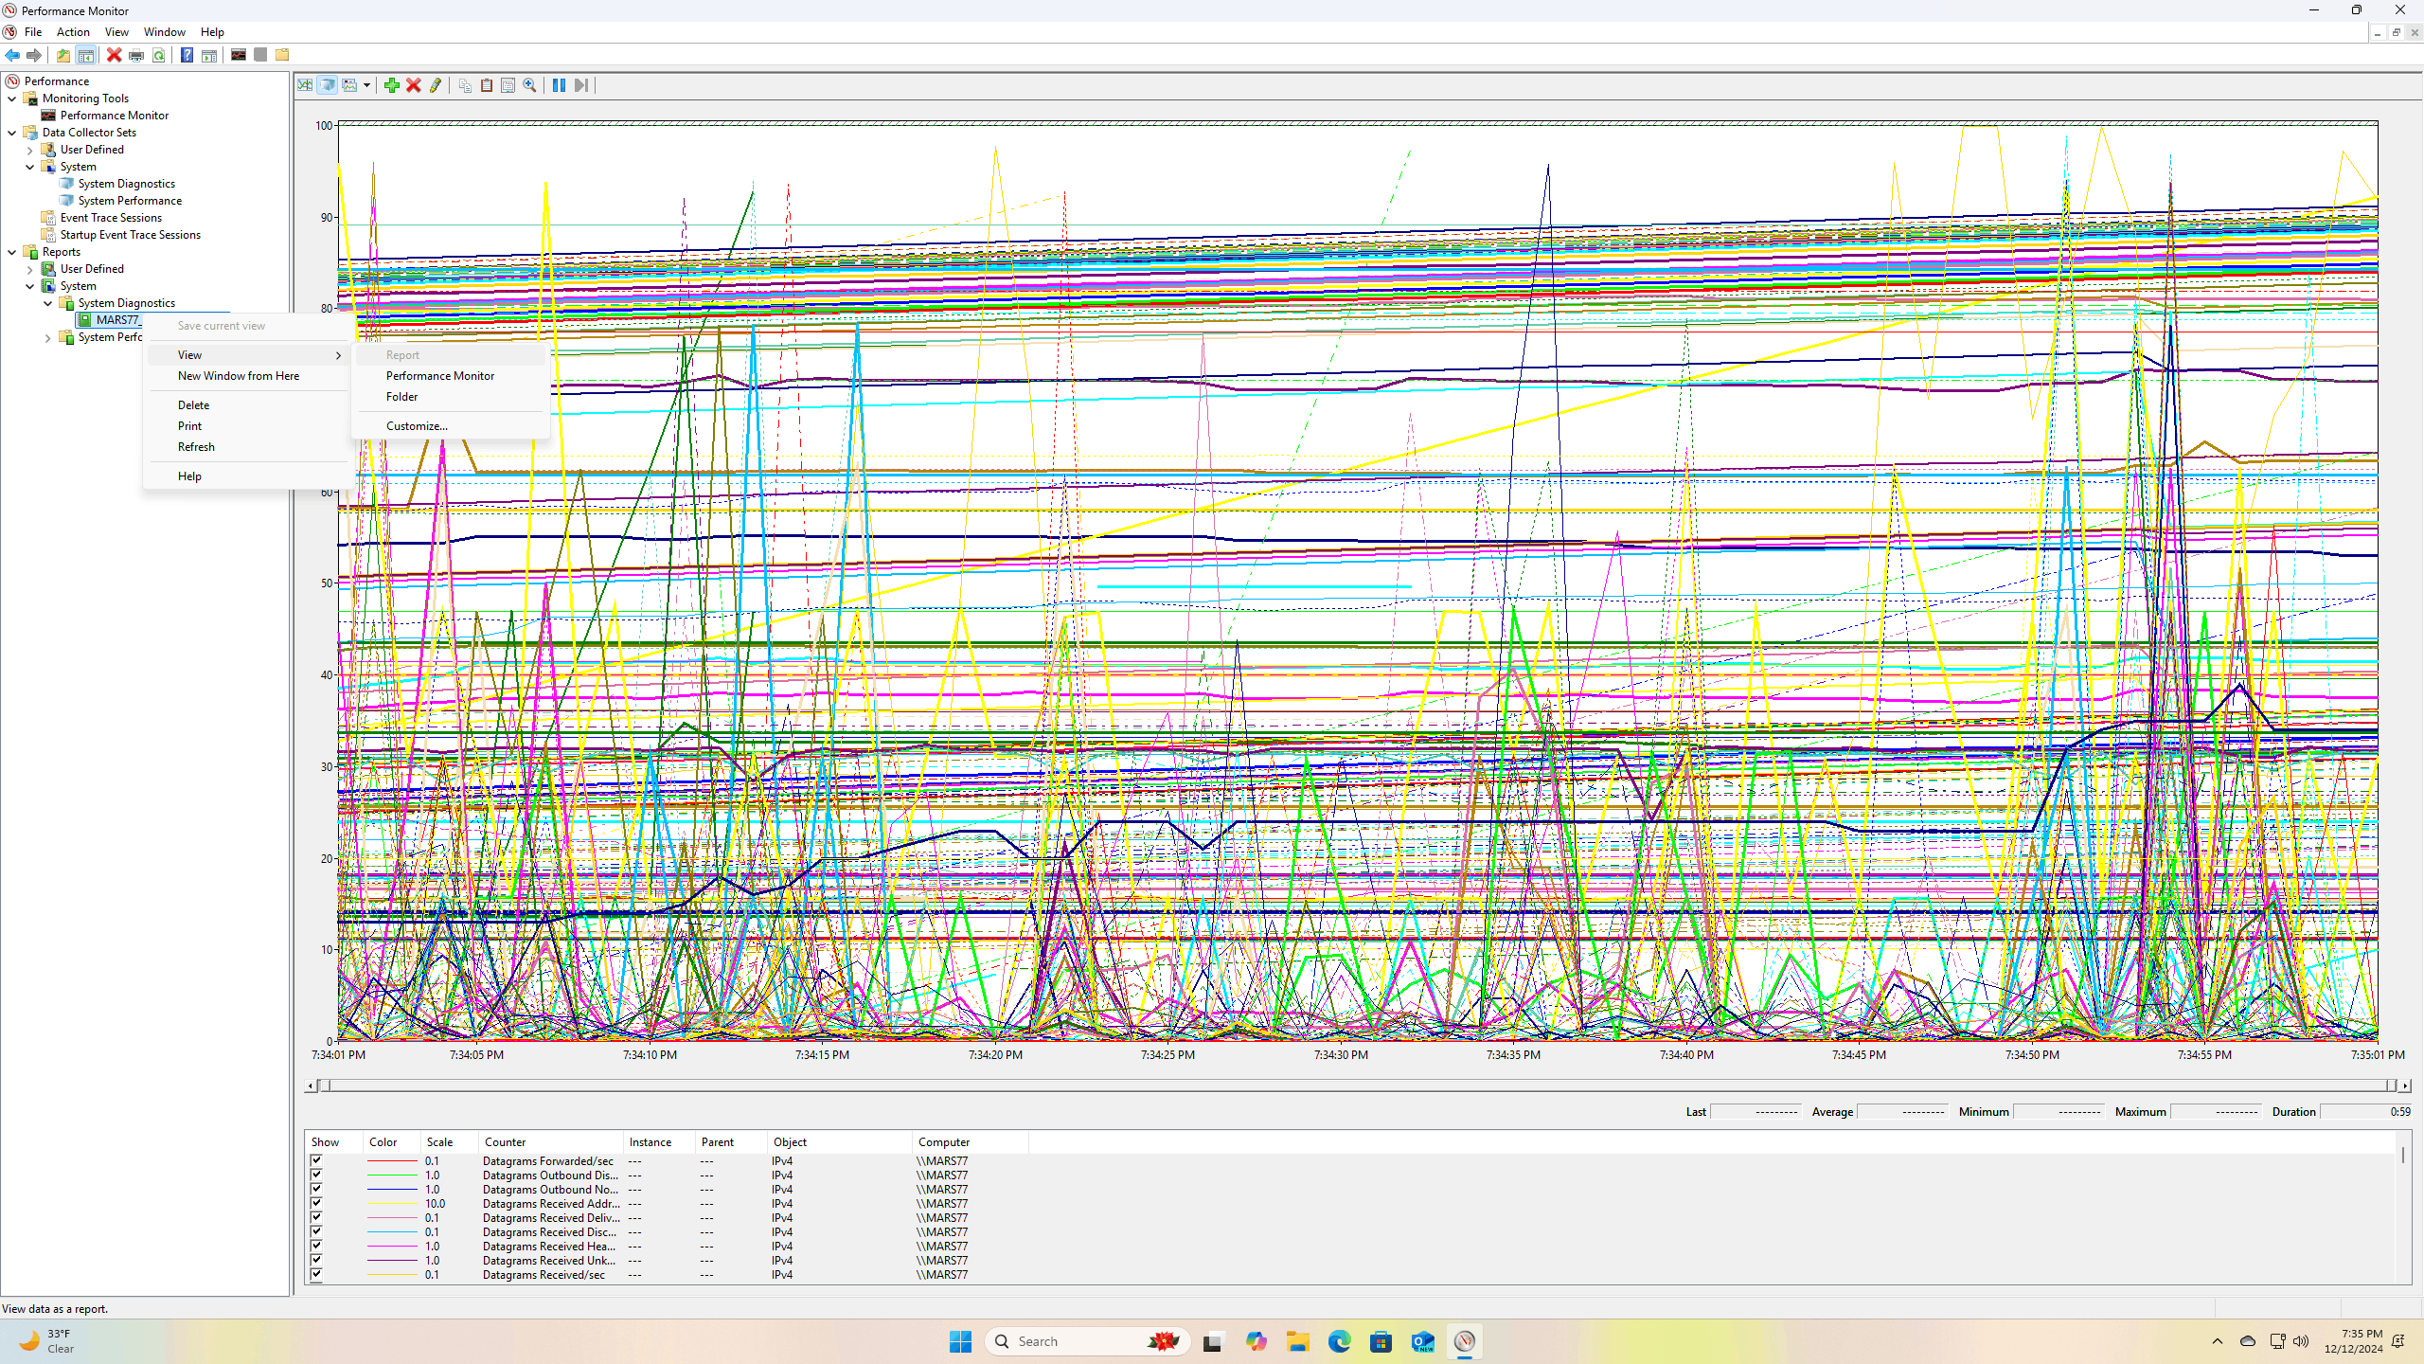The image size is (2424, 1364).
Task: Uncheck Show for Datagrams Forwarded/sec
Action: point(316,1160)
